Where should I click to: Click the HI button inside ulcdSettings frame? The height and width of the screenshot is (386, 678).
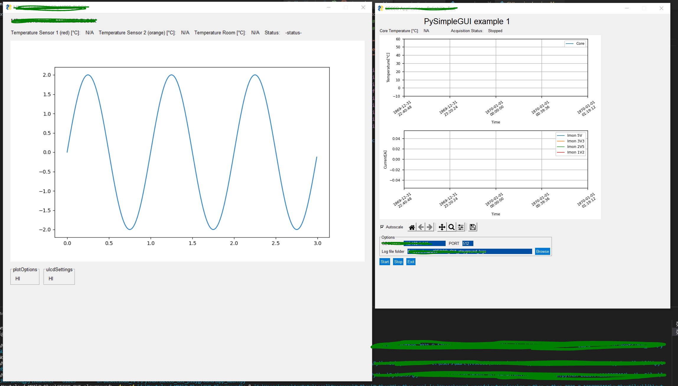(x=51, y=278)
